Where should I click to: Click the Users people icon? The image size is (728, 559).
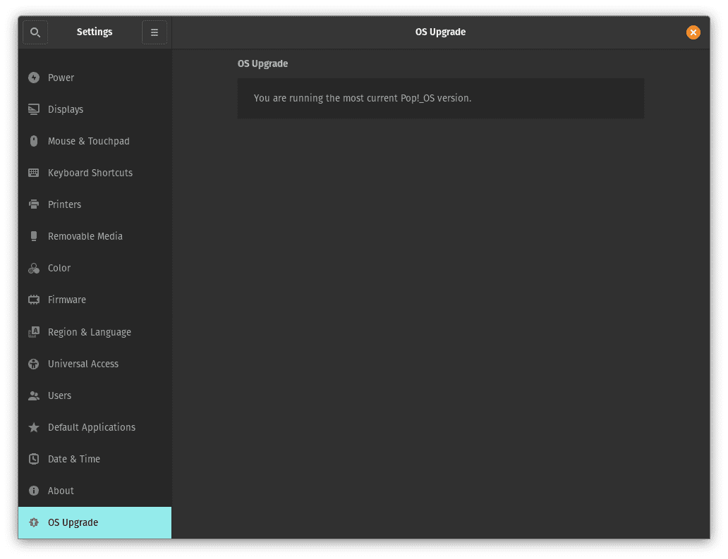[x=34, y=395]
